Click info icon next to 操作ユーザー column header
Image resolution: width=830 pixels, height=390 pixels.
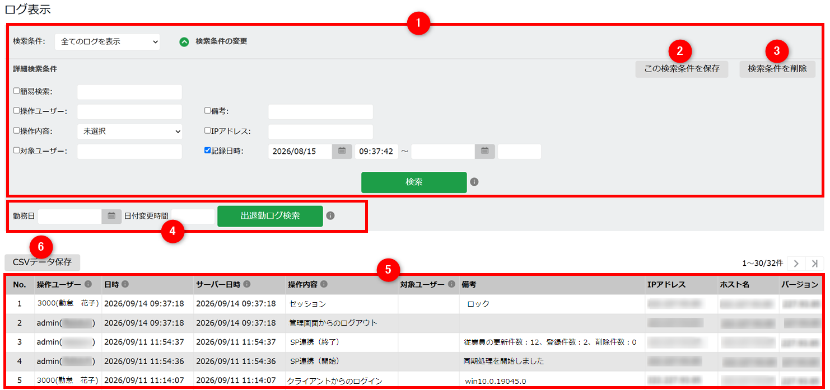point(88,284)
